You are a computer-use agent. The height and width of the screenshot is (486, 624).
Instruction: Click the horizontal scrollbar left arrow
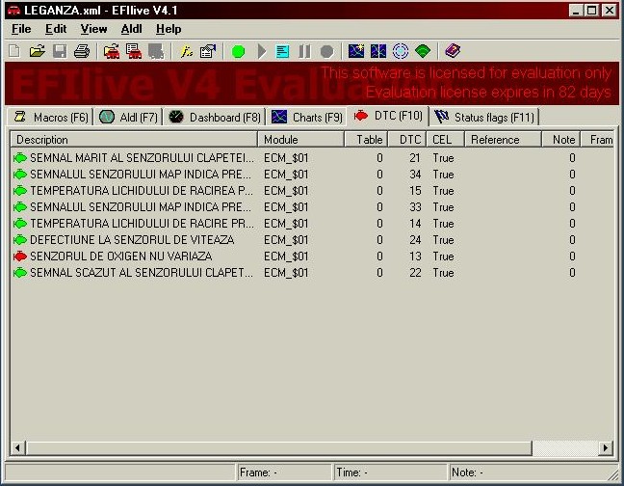point(17,448)
